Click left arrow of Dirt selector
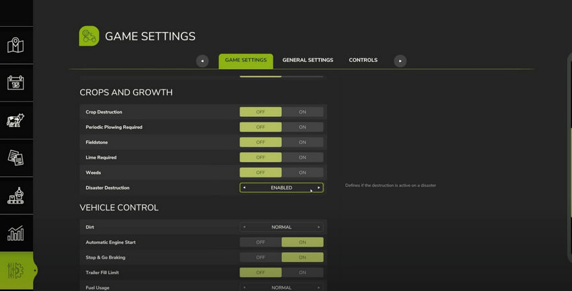Image resolution: width=572 pixels, height=291 pixels. [x=244, y=227]
